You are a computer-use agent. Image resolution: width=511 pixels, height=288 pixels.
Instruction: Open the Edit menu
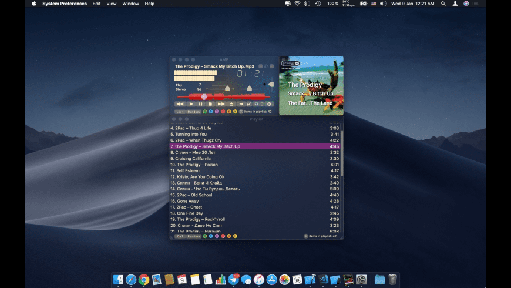click(96, 4)
